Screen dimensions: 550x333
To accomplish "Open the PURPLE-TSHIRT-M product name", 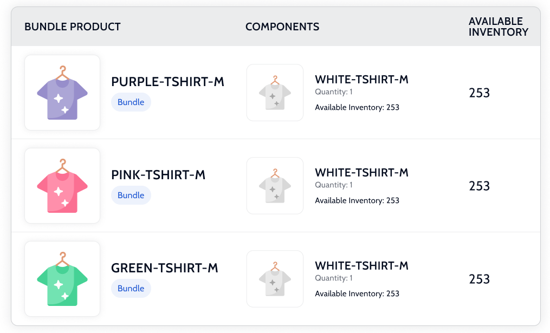I will 167,82.
